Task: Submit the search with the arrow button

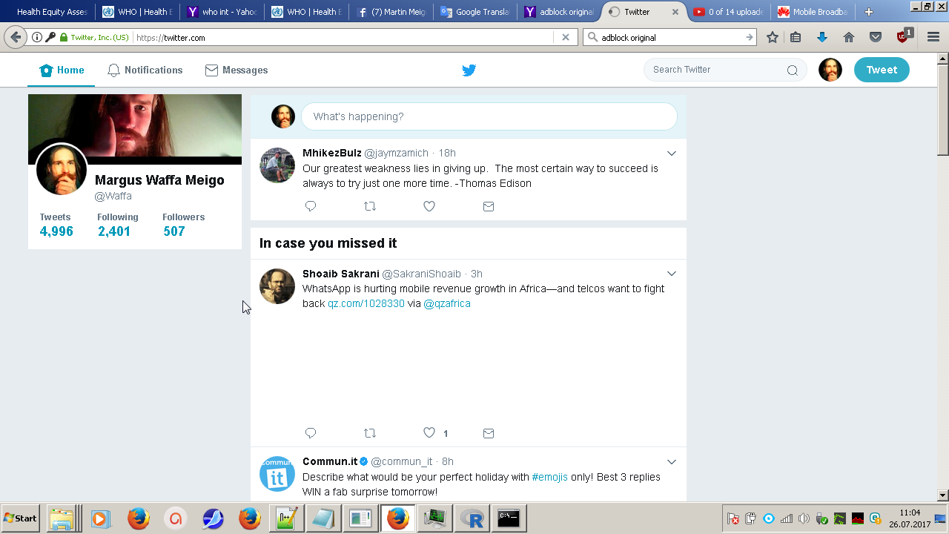Action: click(750, 37)
